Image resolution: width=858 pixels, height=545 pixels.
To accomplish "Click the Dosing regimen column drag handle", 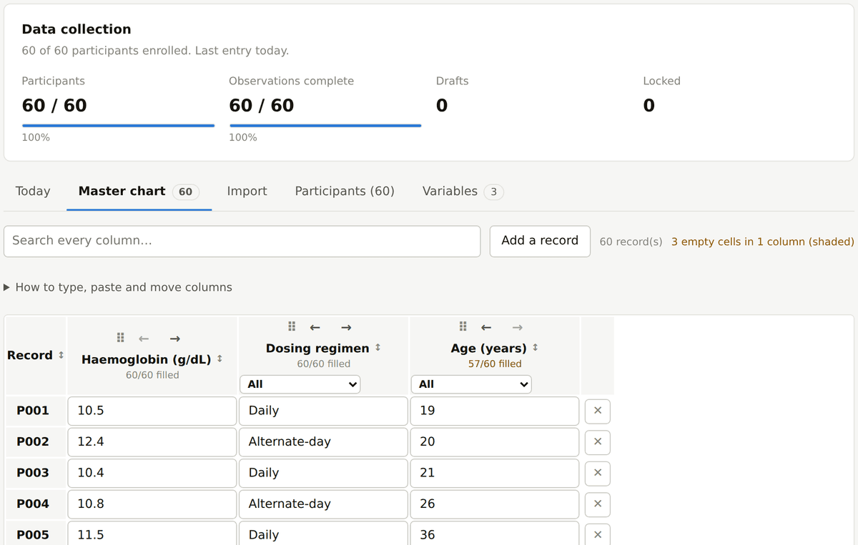I will (292, 326).
